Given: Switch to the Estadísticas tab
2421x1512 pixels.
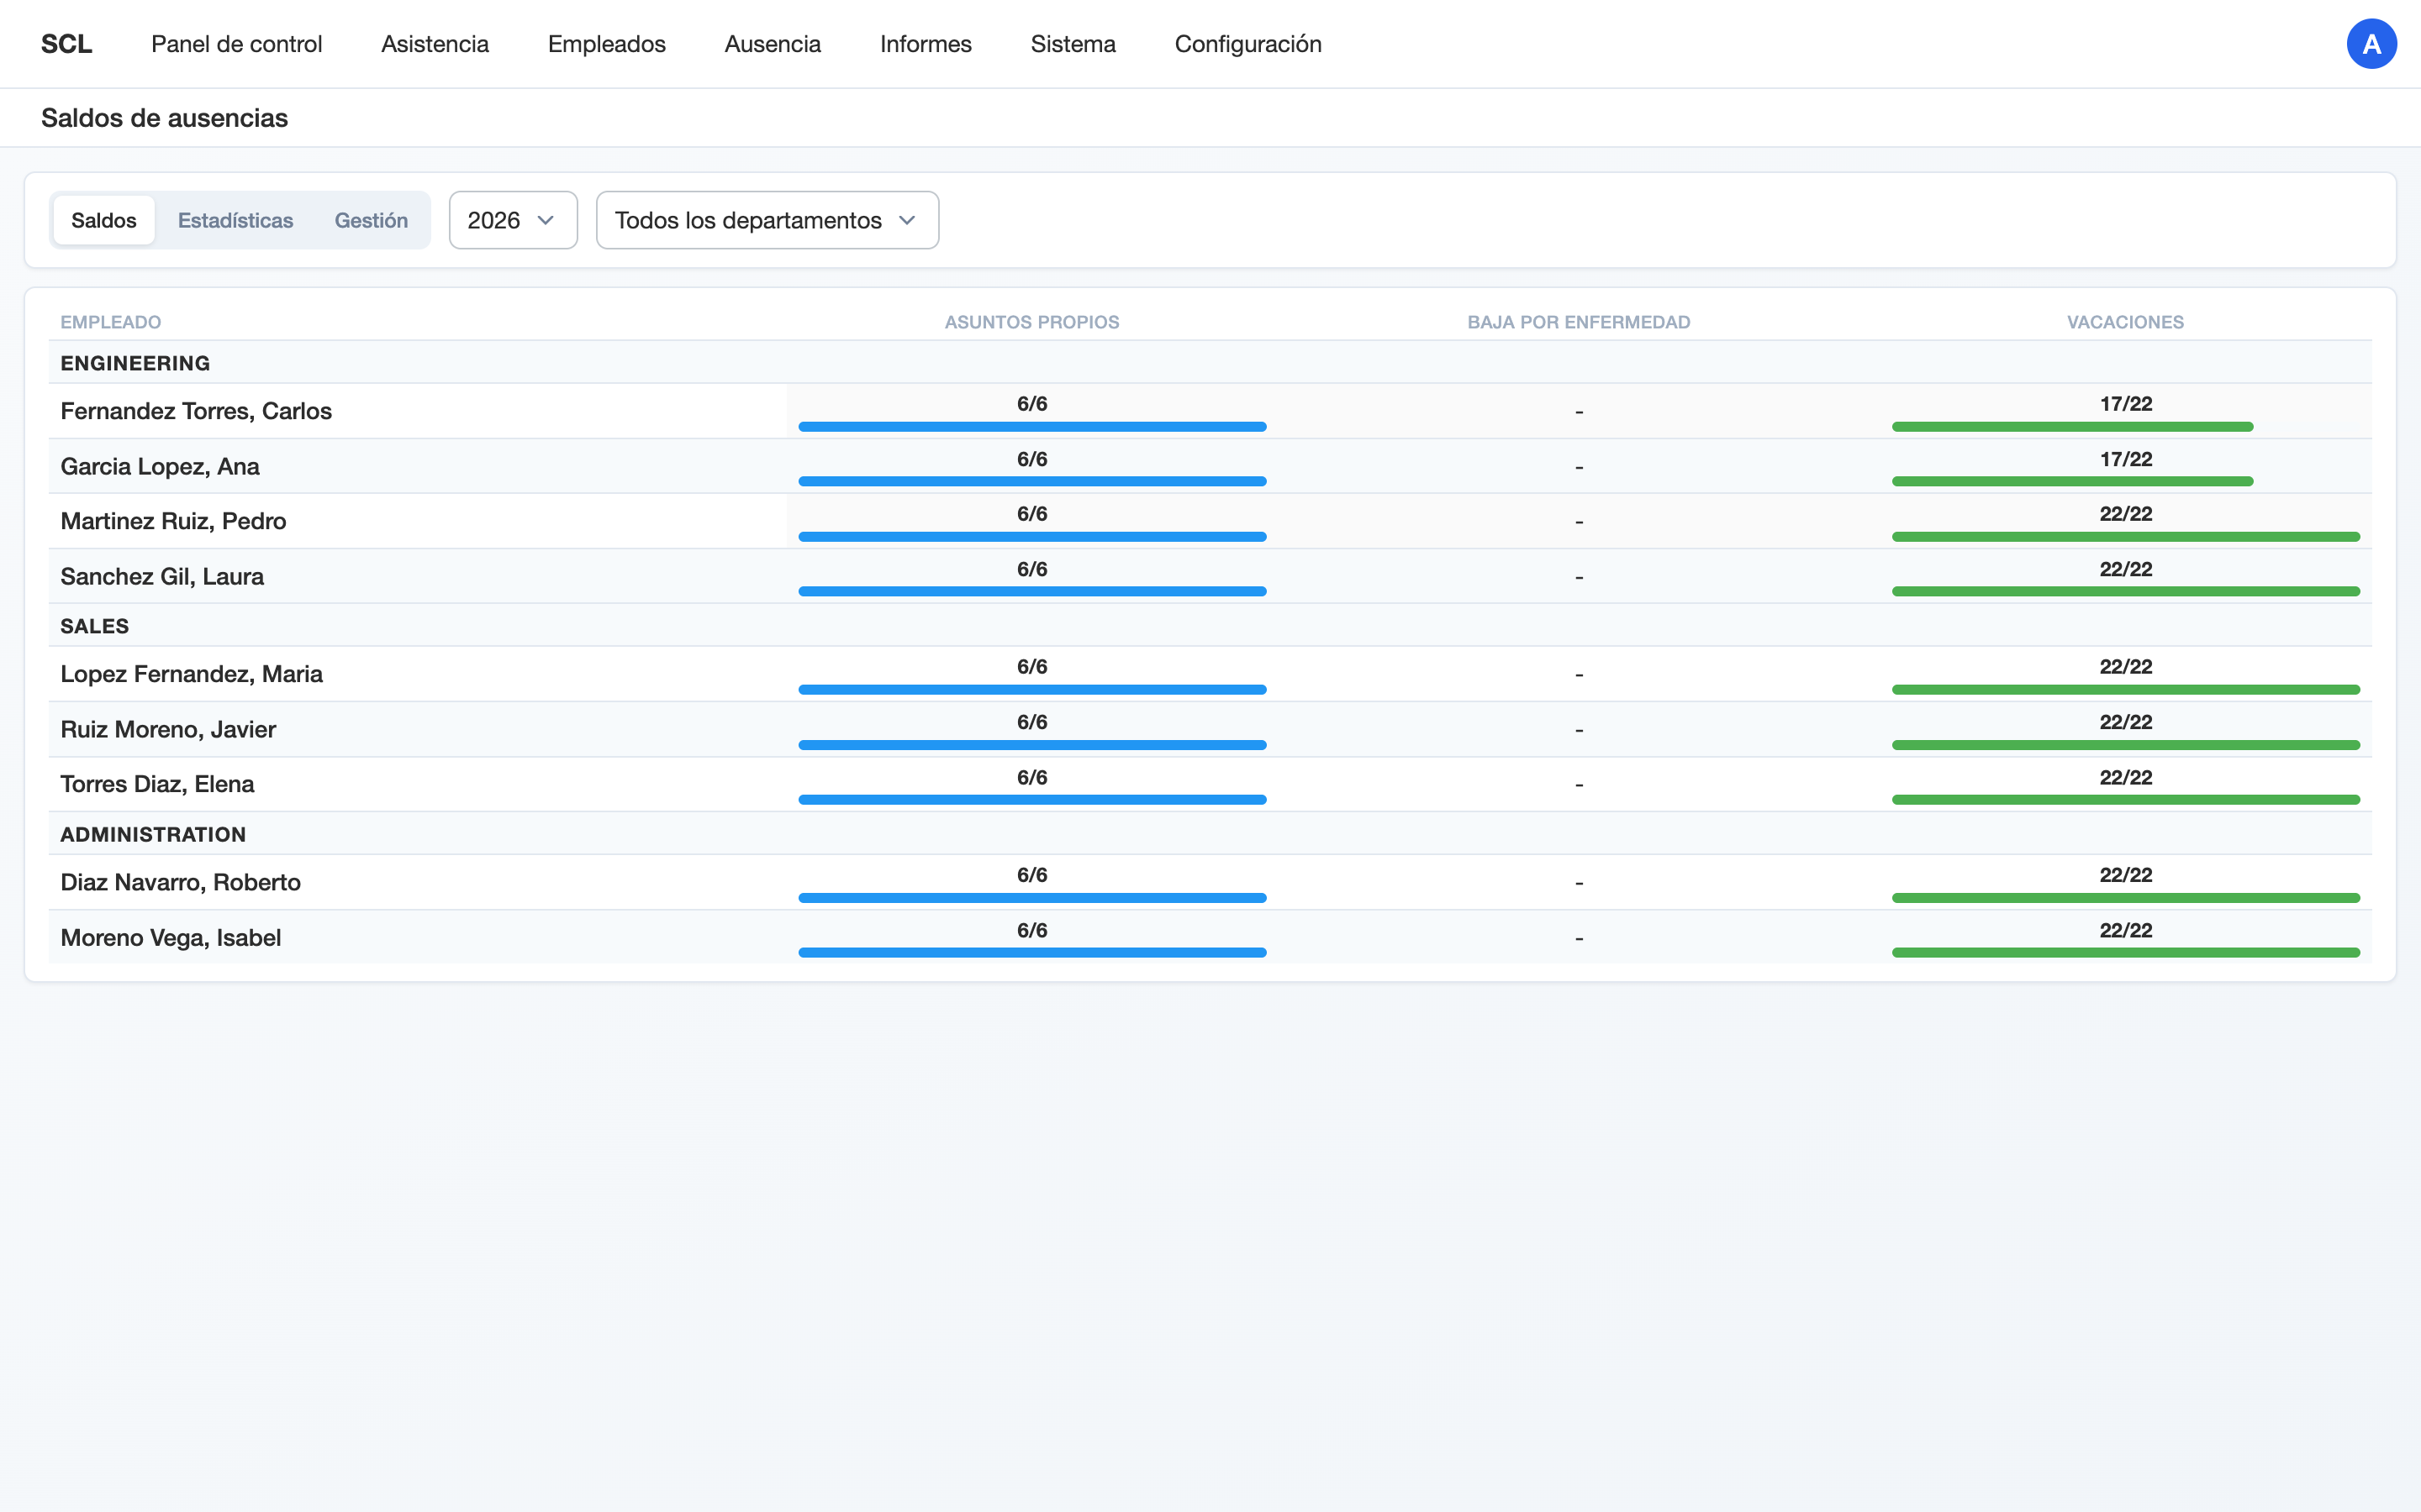Looking at the screenshot, I should 235,220.
